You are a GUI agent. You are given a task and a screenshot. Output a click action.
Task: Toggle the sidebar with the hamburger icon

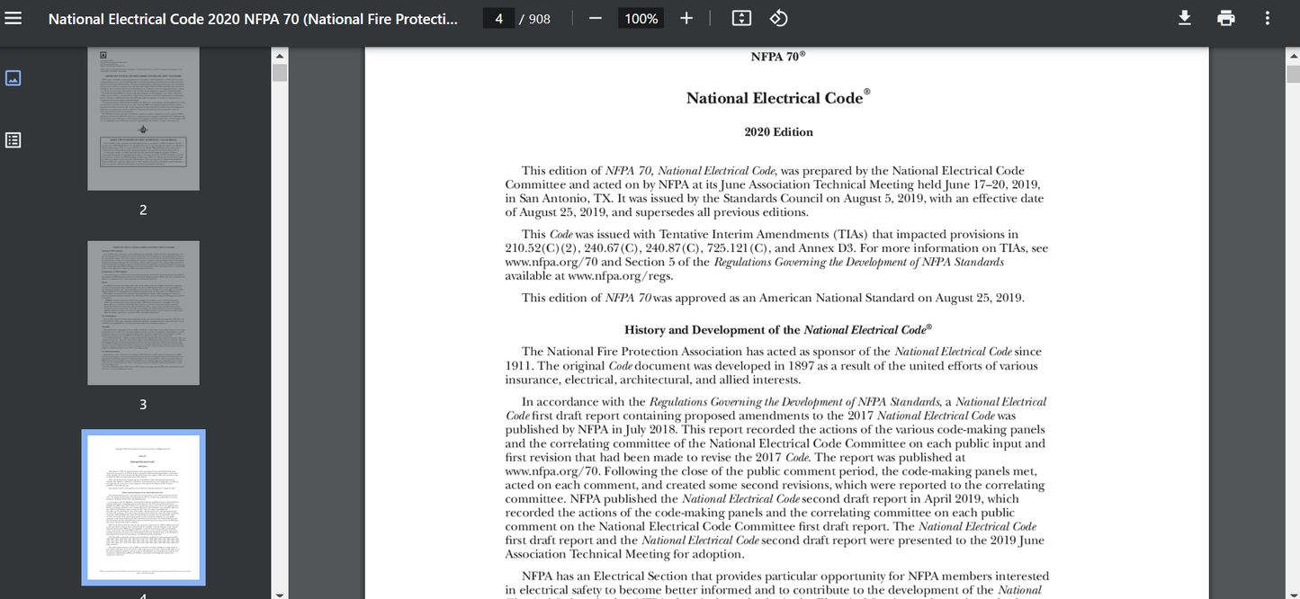click(x=13, y=17)
